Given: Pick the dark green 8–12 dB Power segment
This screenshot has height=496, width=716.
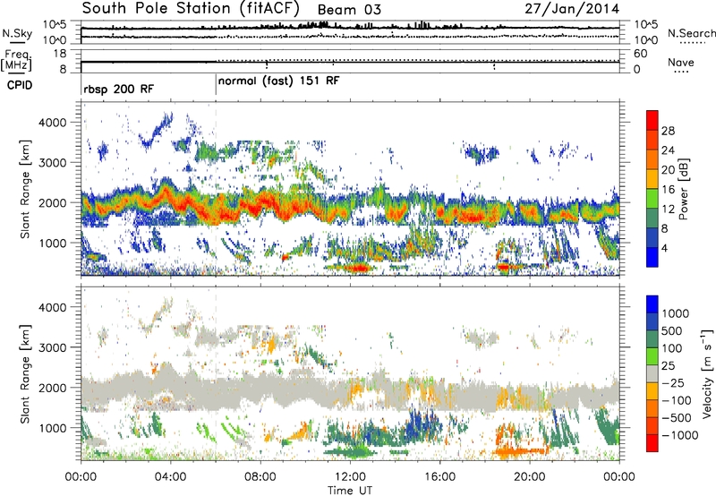Looking at the screenshot, I should [x=652, y=218].
